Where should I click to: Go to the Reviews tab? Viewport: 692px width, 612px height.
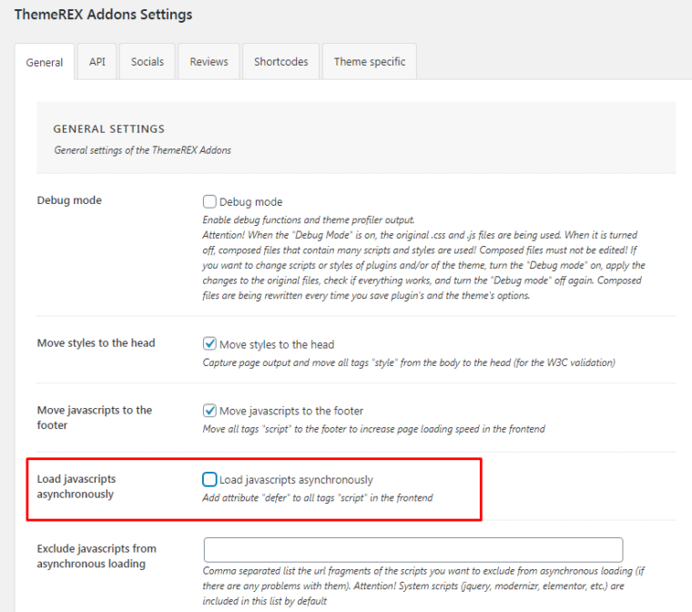point(209,62)
